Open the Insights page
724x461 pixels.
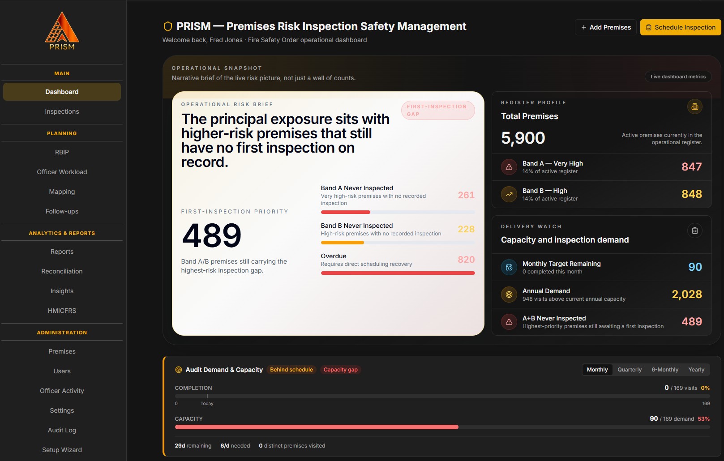[62, 291]
